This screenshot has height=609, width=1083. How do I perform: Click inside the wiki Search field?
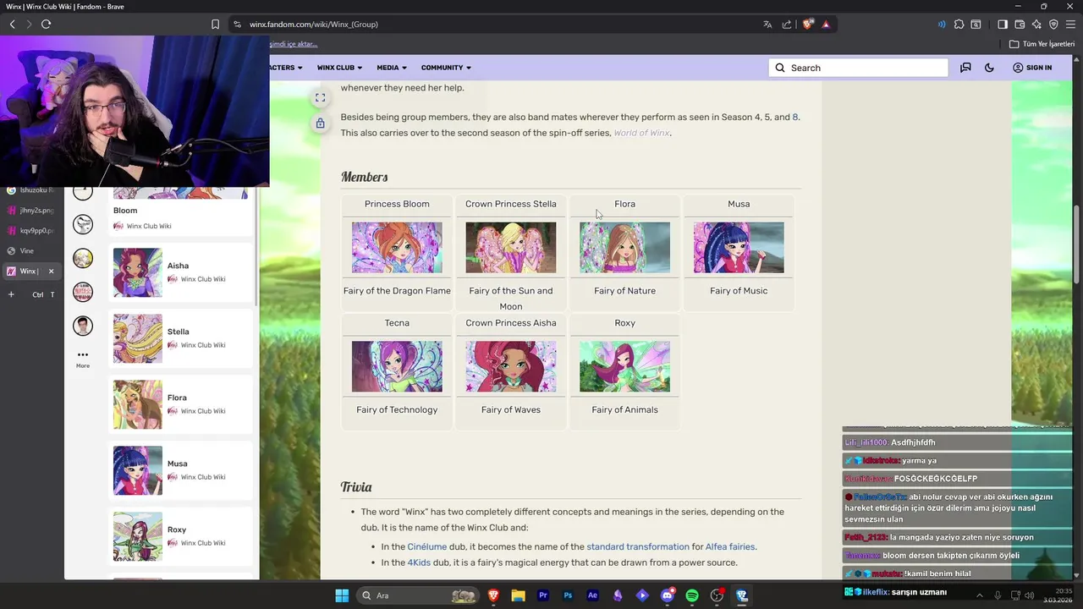(858, 68)
